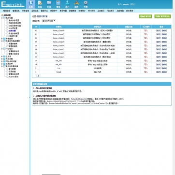
Task: Open the Other (gear) section icon
Action: (86, 4)
